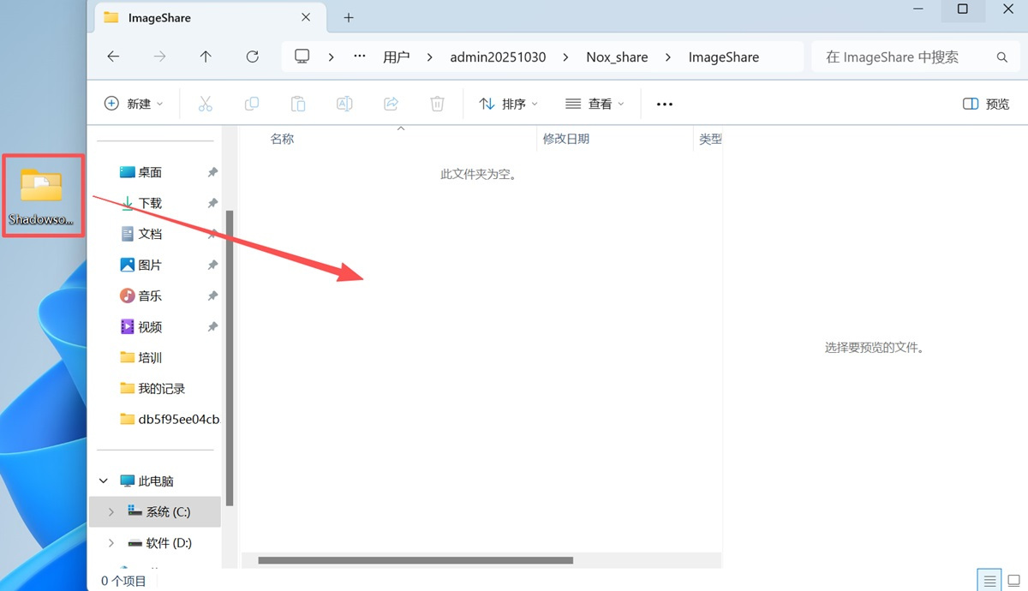Expand the 系统 (C:) drive tree
Image resolution: width=1028 pixels, height=591 pixels.
pyautogui.click(x=111, y=511)
